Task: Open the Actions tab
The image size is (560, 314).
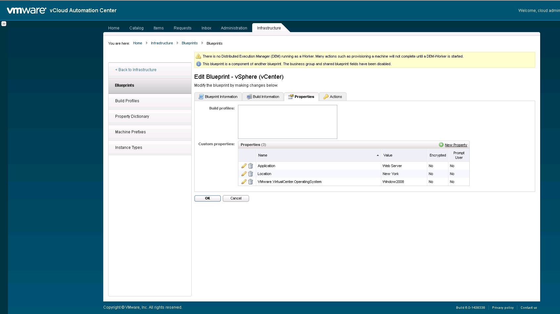Action: click(333, 97)
